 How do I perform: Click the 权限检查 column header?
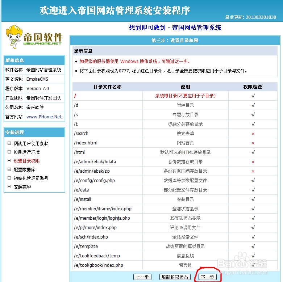point(253,87)
